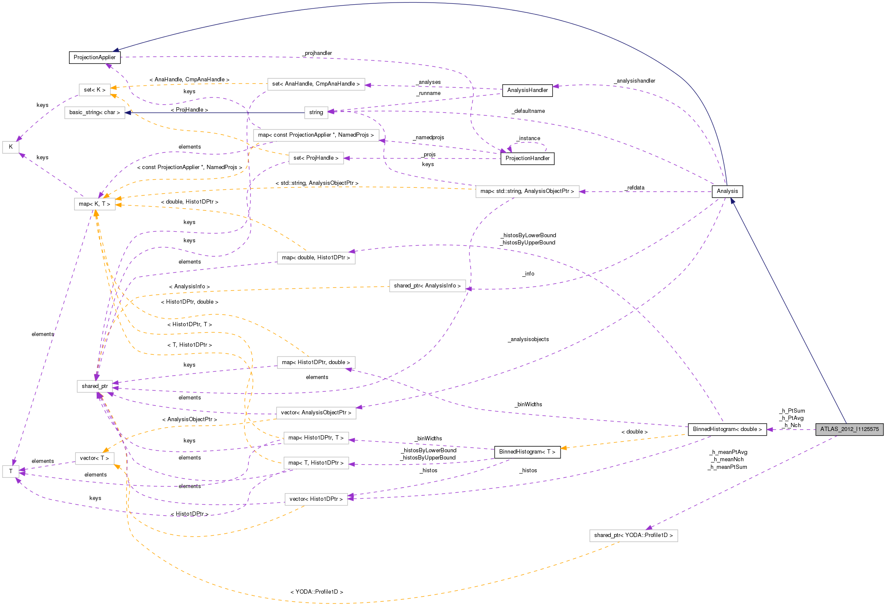Click the map< K, T > node
The image size is (886, 606).
point(95,204)
